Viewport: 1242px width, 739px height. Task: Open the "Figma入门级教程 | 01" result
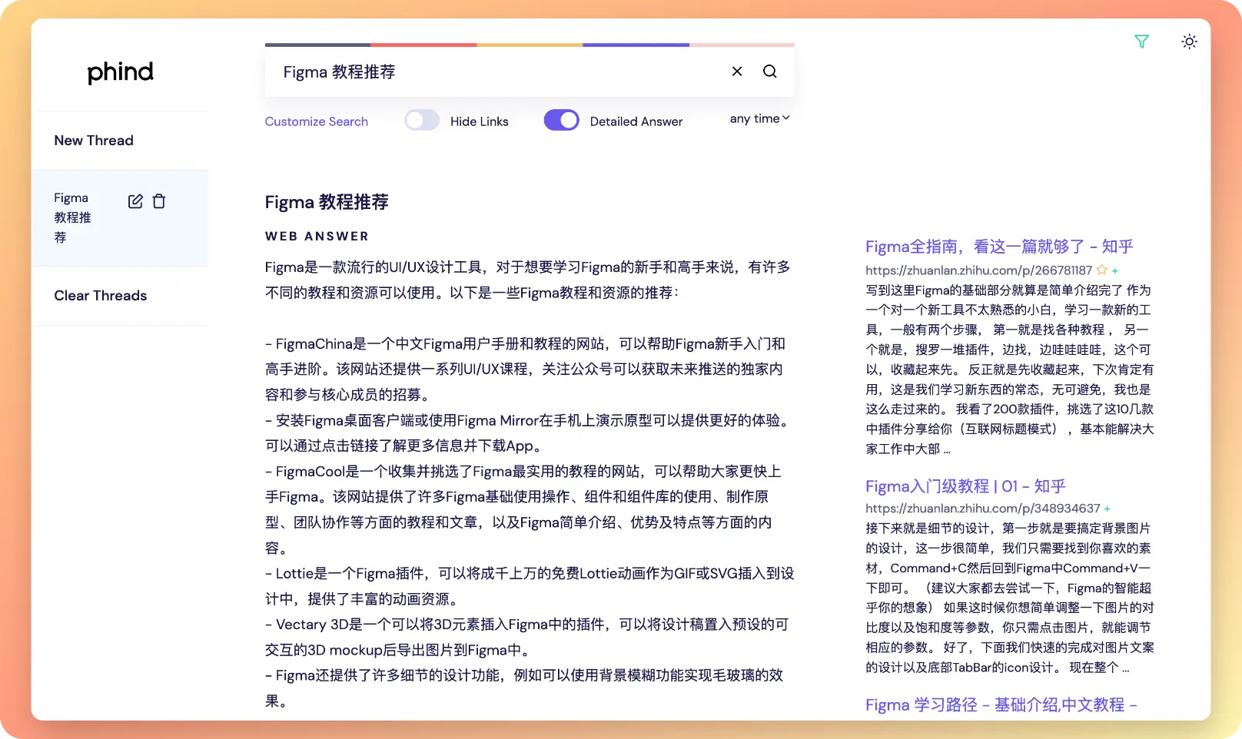(x=965, y=486)
